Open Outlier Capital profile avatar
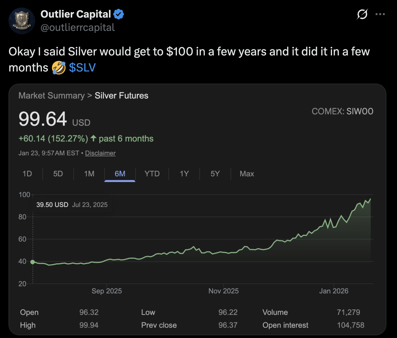The image size is (397, 338). pos(22,21)
